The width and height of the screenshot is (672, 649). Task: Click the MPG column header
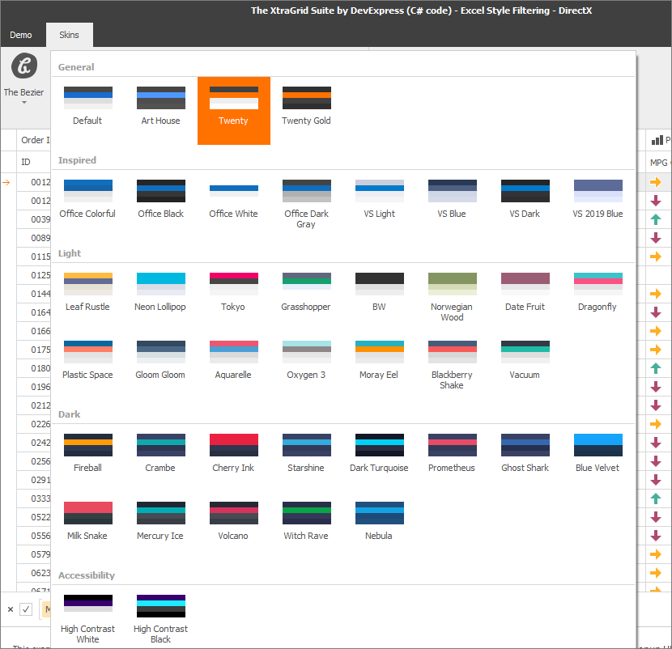[x=659, y=163]
